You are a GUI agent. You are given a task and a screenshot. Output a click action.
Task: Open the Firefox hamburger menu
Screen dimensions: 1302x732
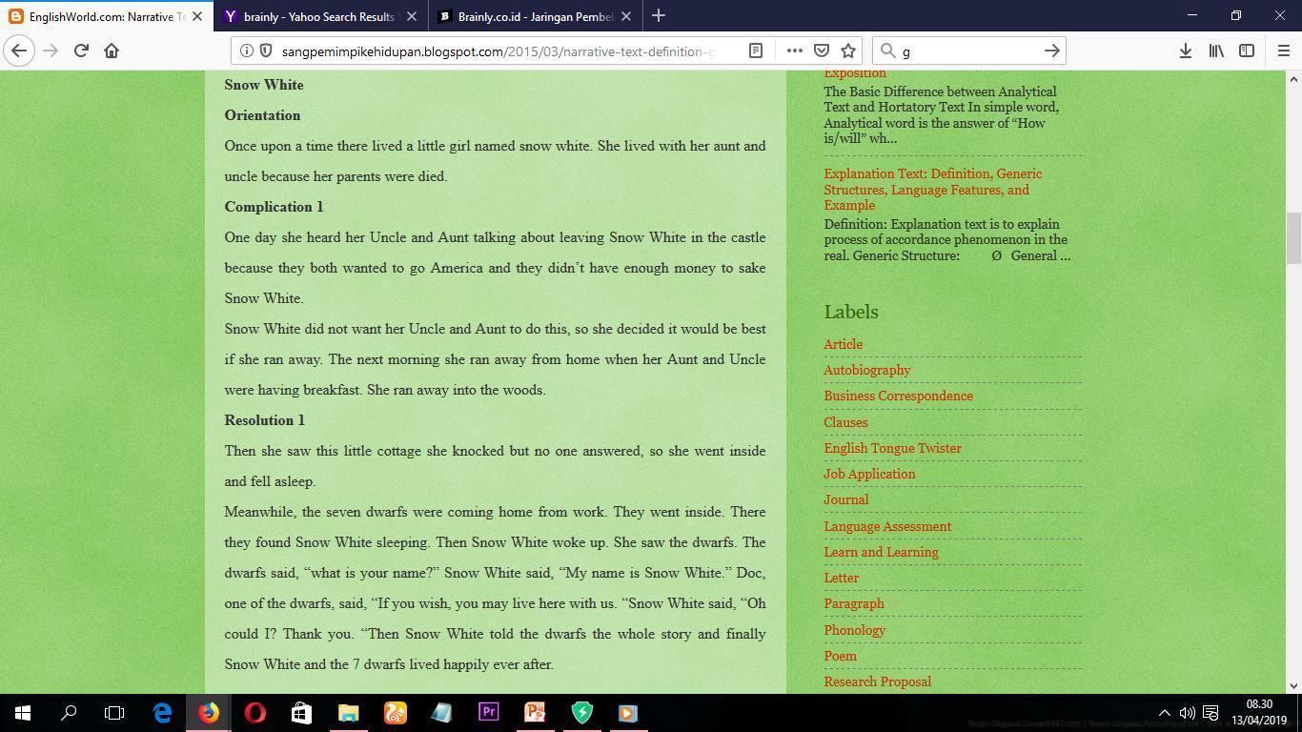pos(1283,51)
